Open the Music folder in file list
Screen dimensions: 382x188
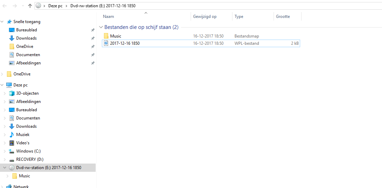[x=115, y=36]
